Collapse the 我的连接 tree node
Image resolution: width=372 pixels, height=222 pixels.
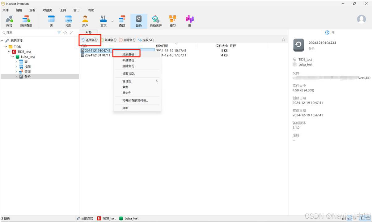(x=2, y=40)
